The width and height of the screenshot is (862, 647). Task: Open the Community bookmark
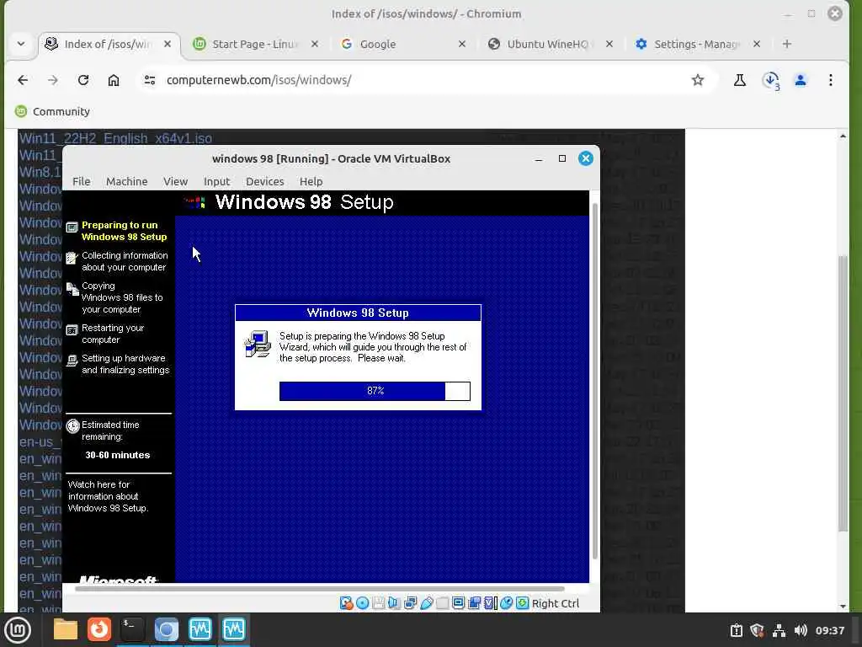tap(52, 111)
